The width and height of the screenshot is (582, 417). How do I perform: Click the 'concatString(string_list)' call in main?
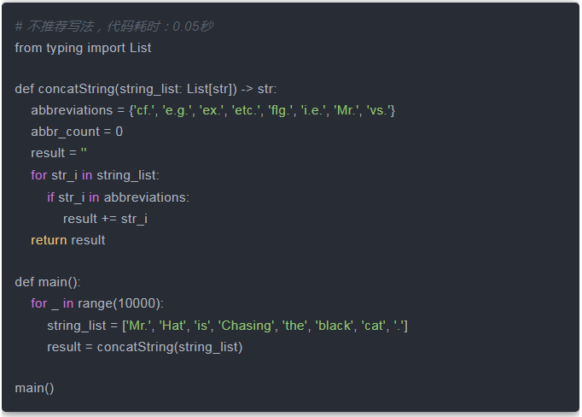tap(170, 347)
